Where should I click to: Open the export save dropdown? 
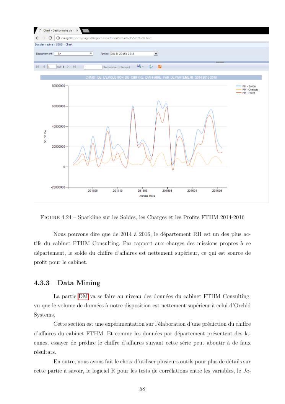[x=140, y=67]
